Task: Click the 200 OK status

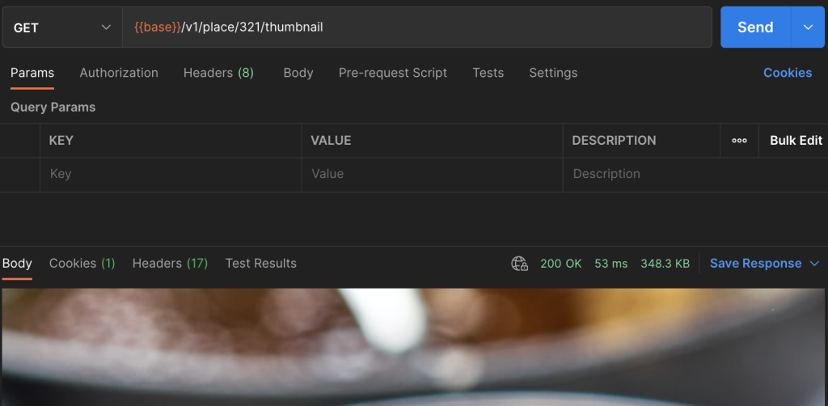Action: (x=561, y=264)
